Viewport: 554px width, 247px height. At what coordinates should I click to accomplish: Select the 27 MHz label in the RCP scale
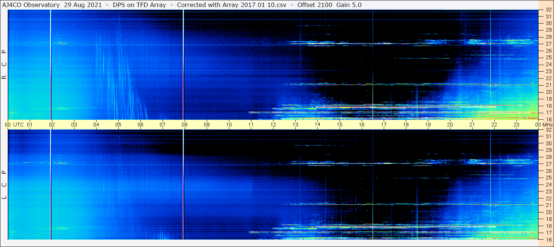point(548,44)
